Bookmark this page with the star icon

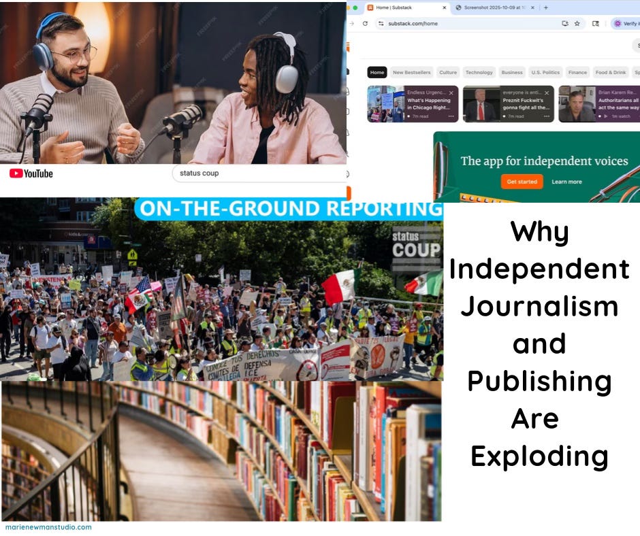click(x=577, y=24)
